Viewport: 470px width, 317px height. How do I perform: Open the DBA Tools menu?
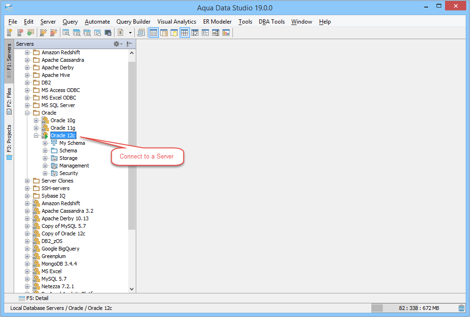(x=272, y=22)
